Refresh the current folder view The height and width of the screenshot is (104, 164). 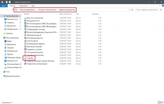click(x=132, y=10)
